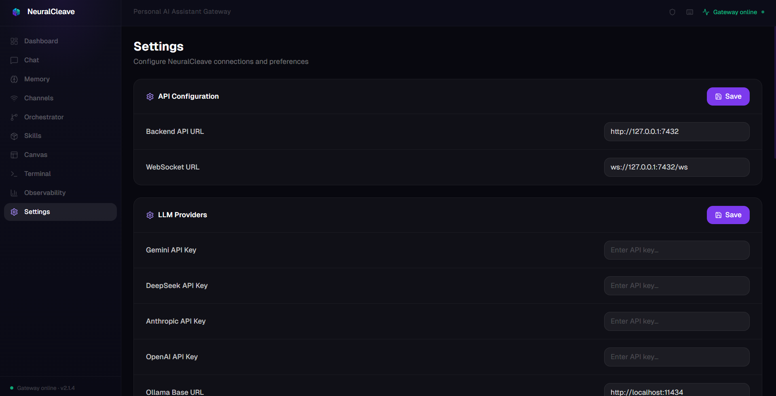Click the Chat bubble icon

(x=14, y=60)
